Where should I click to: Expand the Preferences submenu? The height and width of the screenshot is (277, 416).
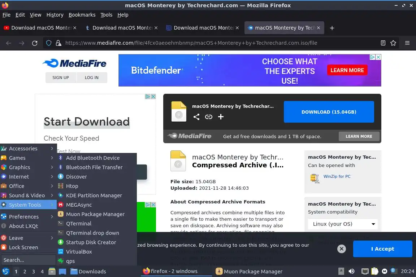point(28,216)
